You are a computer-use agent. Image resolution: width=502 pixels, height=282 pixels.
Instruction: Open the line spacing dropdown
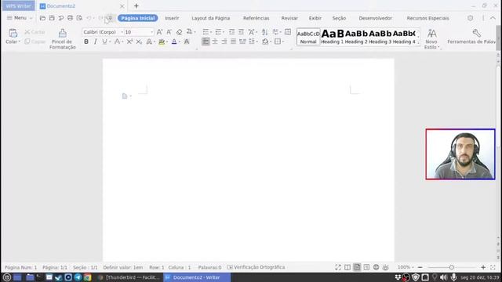coord(257,42)
